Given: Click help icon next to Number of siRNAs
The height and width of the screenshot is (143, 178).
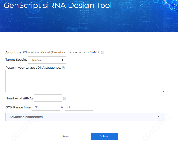Looking at the screenshot, I should 65,99.
